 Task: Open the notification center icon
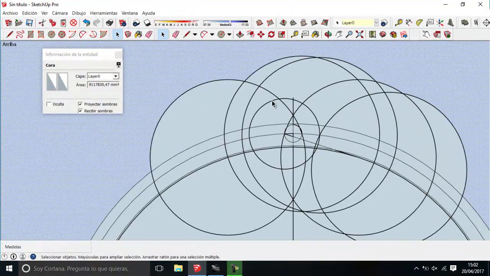tap(453, 268)
